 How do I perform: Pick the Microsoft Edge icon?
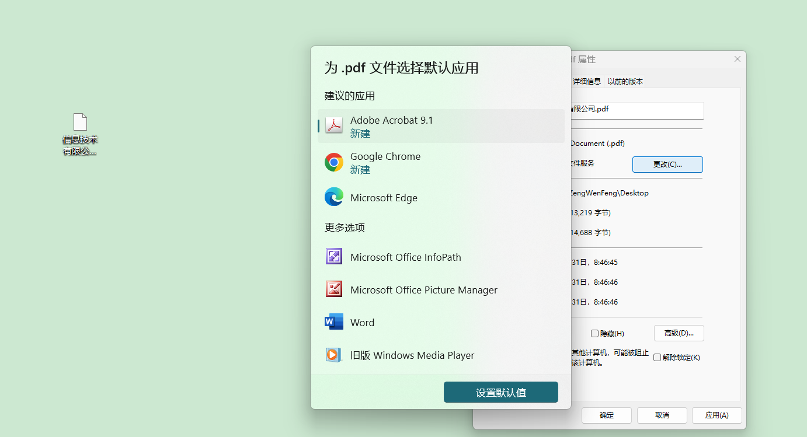pos(334,197)
